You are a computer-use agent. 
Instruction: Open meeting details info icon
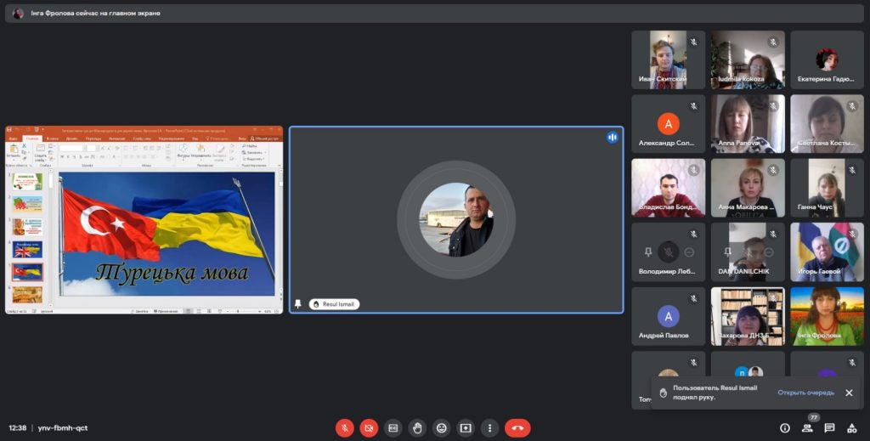(784, 427)
